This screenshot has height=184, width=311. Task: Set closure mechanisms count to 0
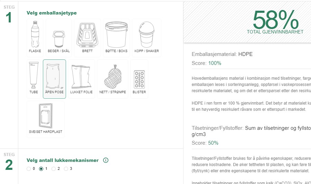tap(29, 169)
